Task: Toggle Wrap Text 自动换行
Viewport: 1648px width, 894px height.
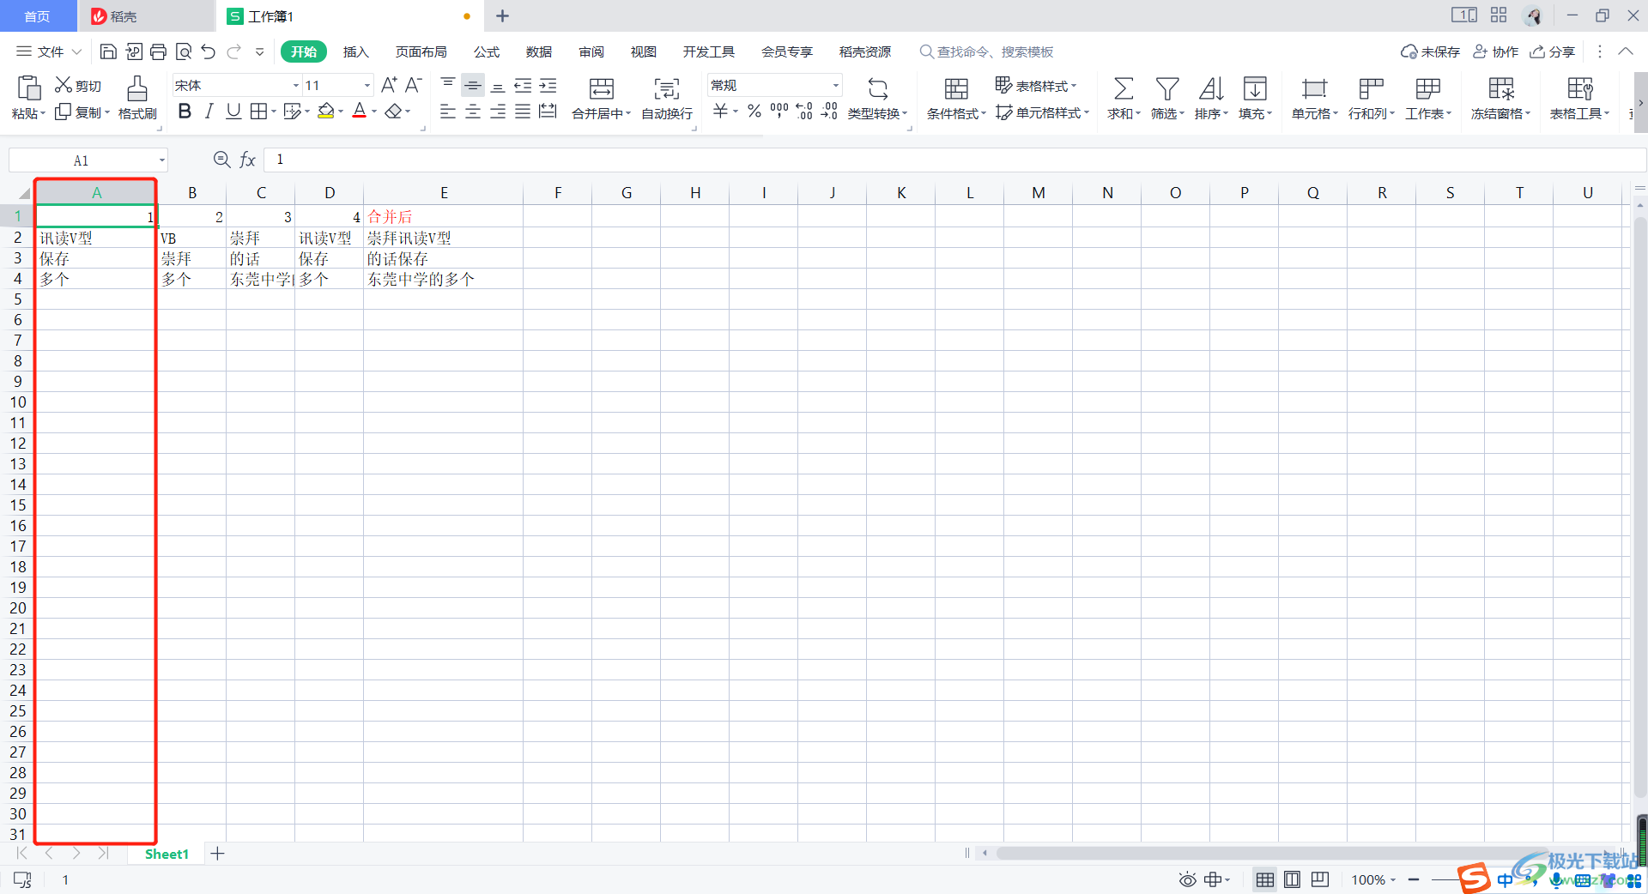Action: tap(667, 98)
